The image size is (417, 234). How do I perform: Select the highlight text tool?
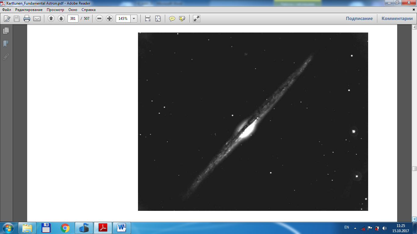tap(182, 19)
